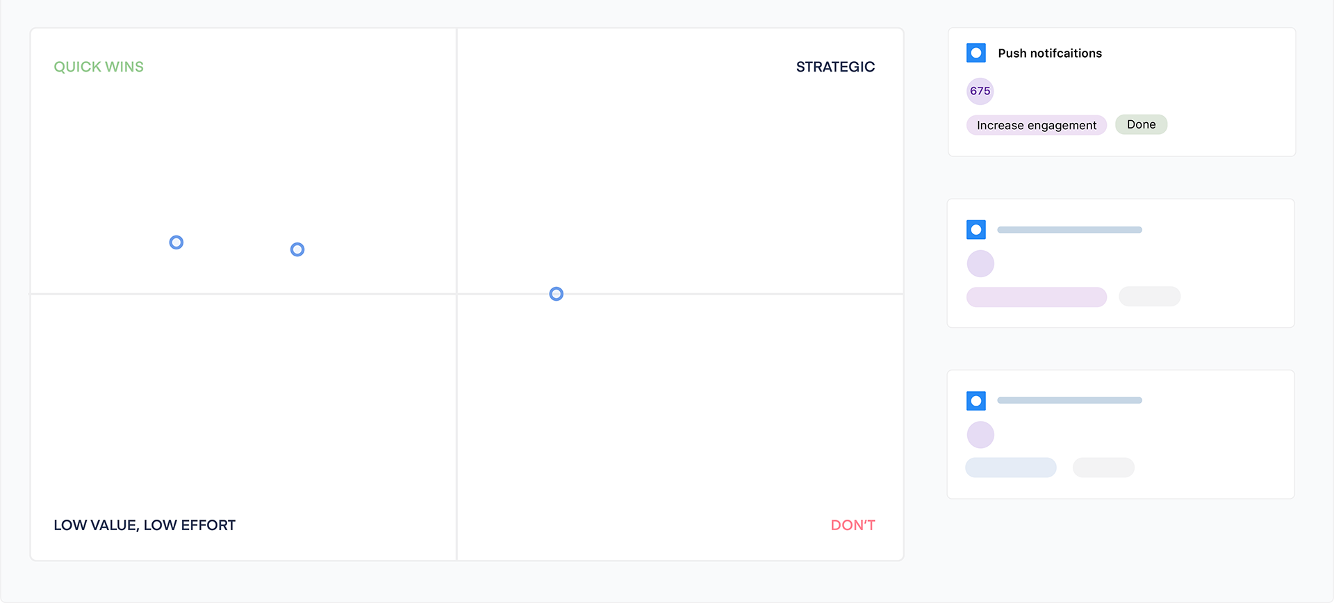Select the data point in the Strategic quadrant
Viewport: 1334px width, 603px height.
coord(555,293)
